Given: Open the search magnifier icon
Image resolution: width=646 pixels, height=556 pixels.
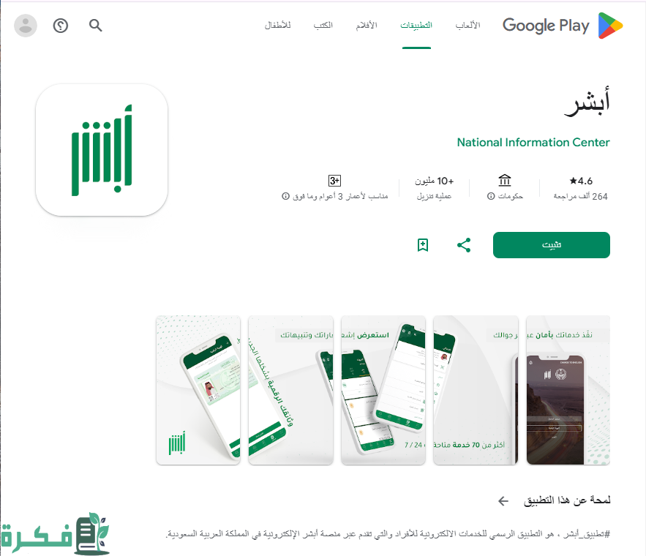Looking at the screenshot, I should tap(96, 26).
